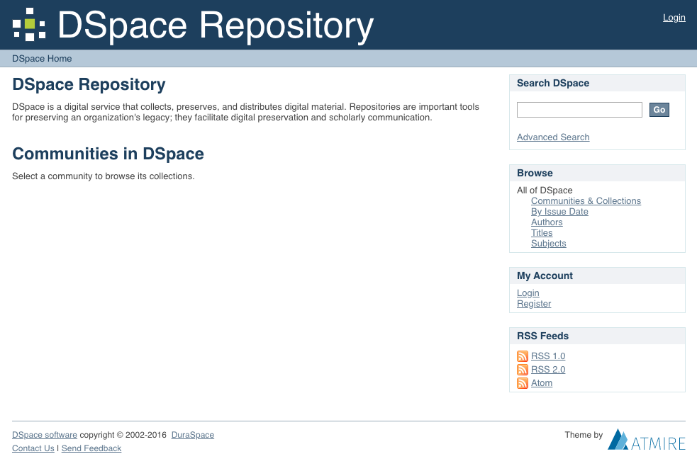697x471 pixels.
Task: Click the Communities in DSpace heading
Action: click(108, 154)
